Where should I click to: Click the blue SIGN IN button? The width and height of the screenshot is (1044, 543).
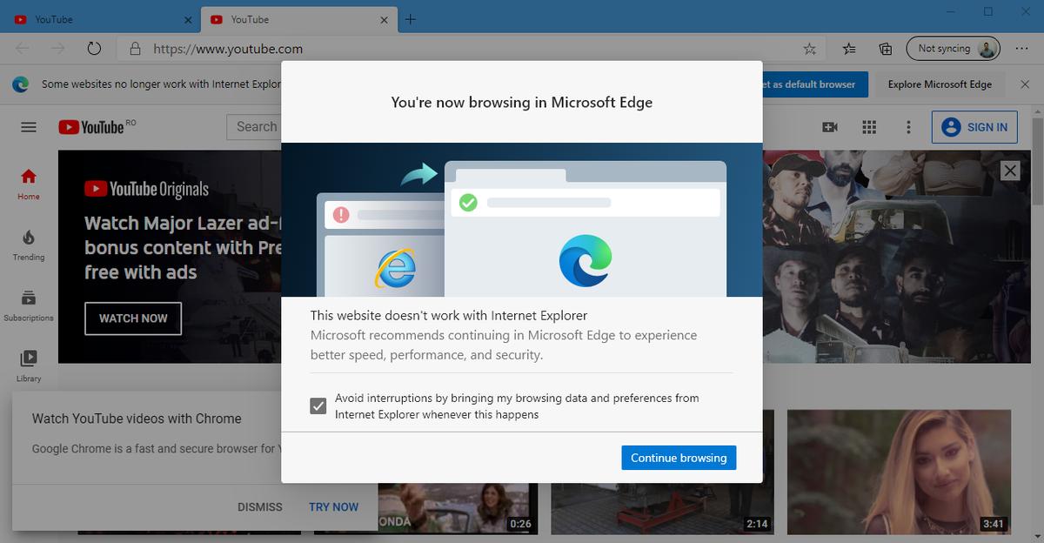pyautogui.click(x=974, y=127)
